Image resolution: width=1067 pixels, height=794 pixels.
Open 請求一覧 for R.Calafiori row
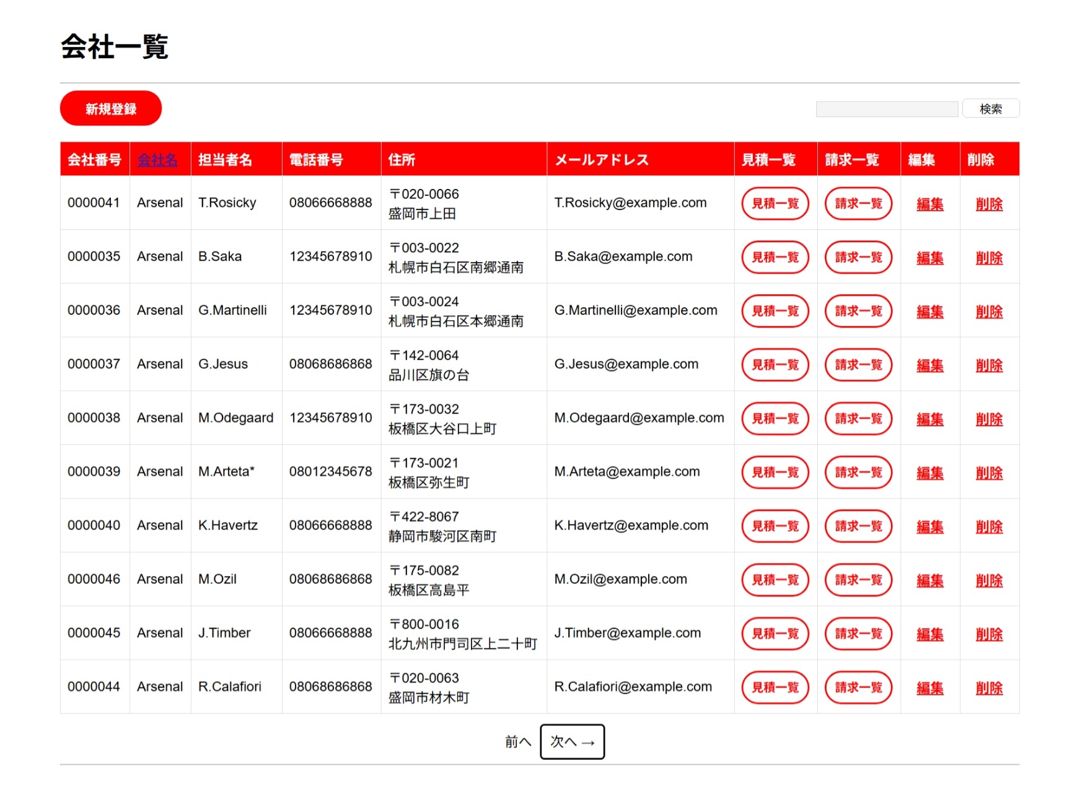click(x=858, y=687)
